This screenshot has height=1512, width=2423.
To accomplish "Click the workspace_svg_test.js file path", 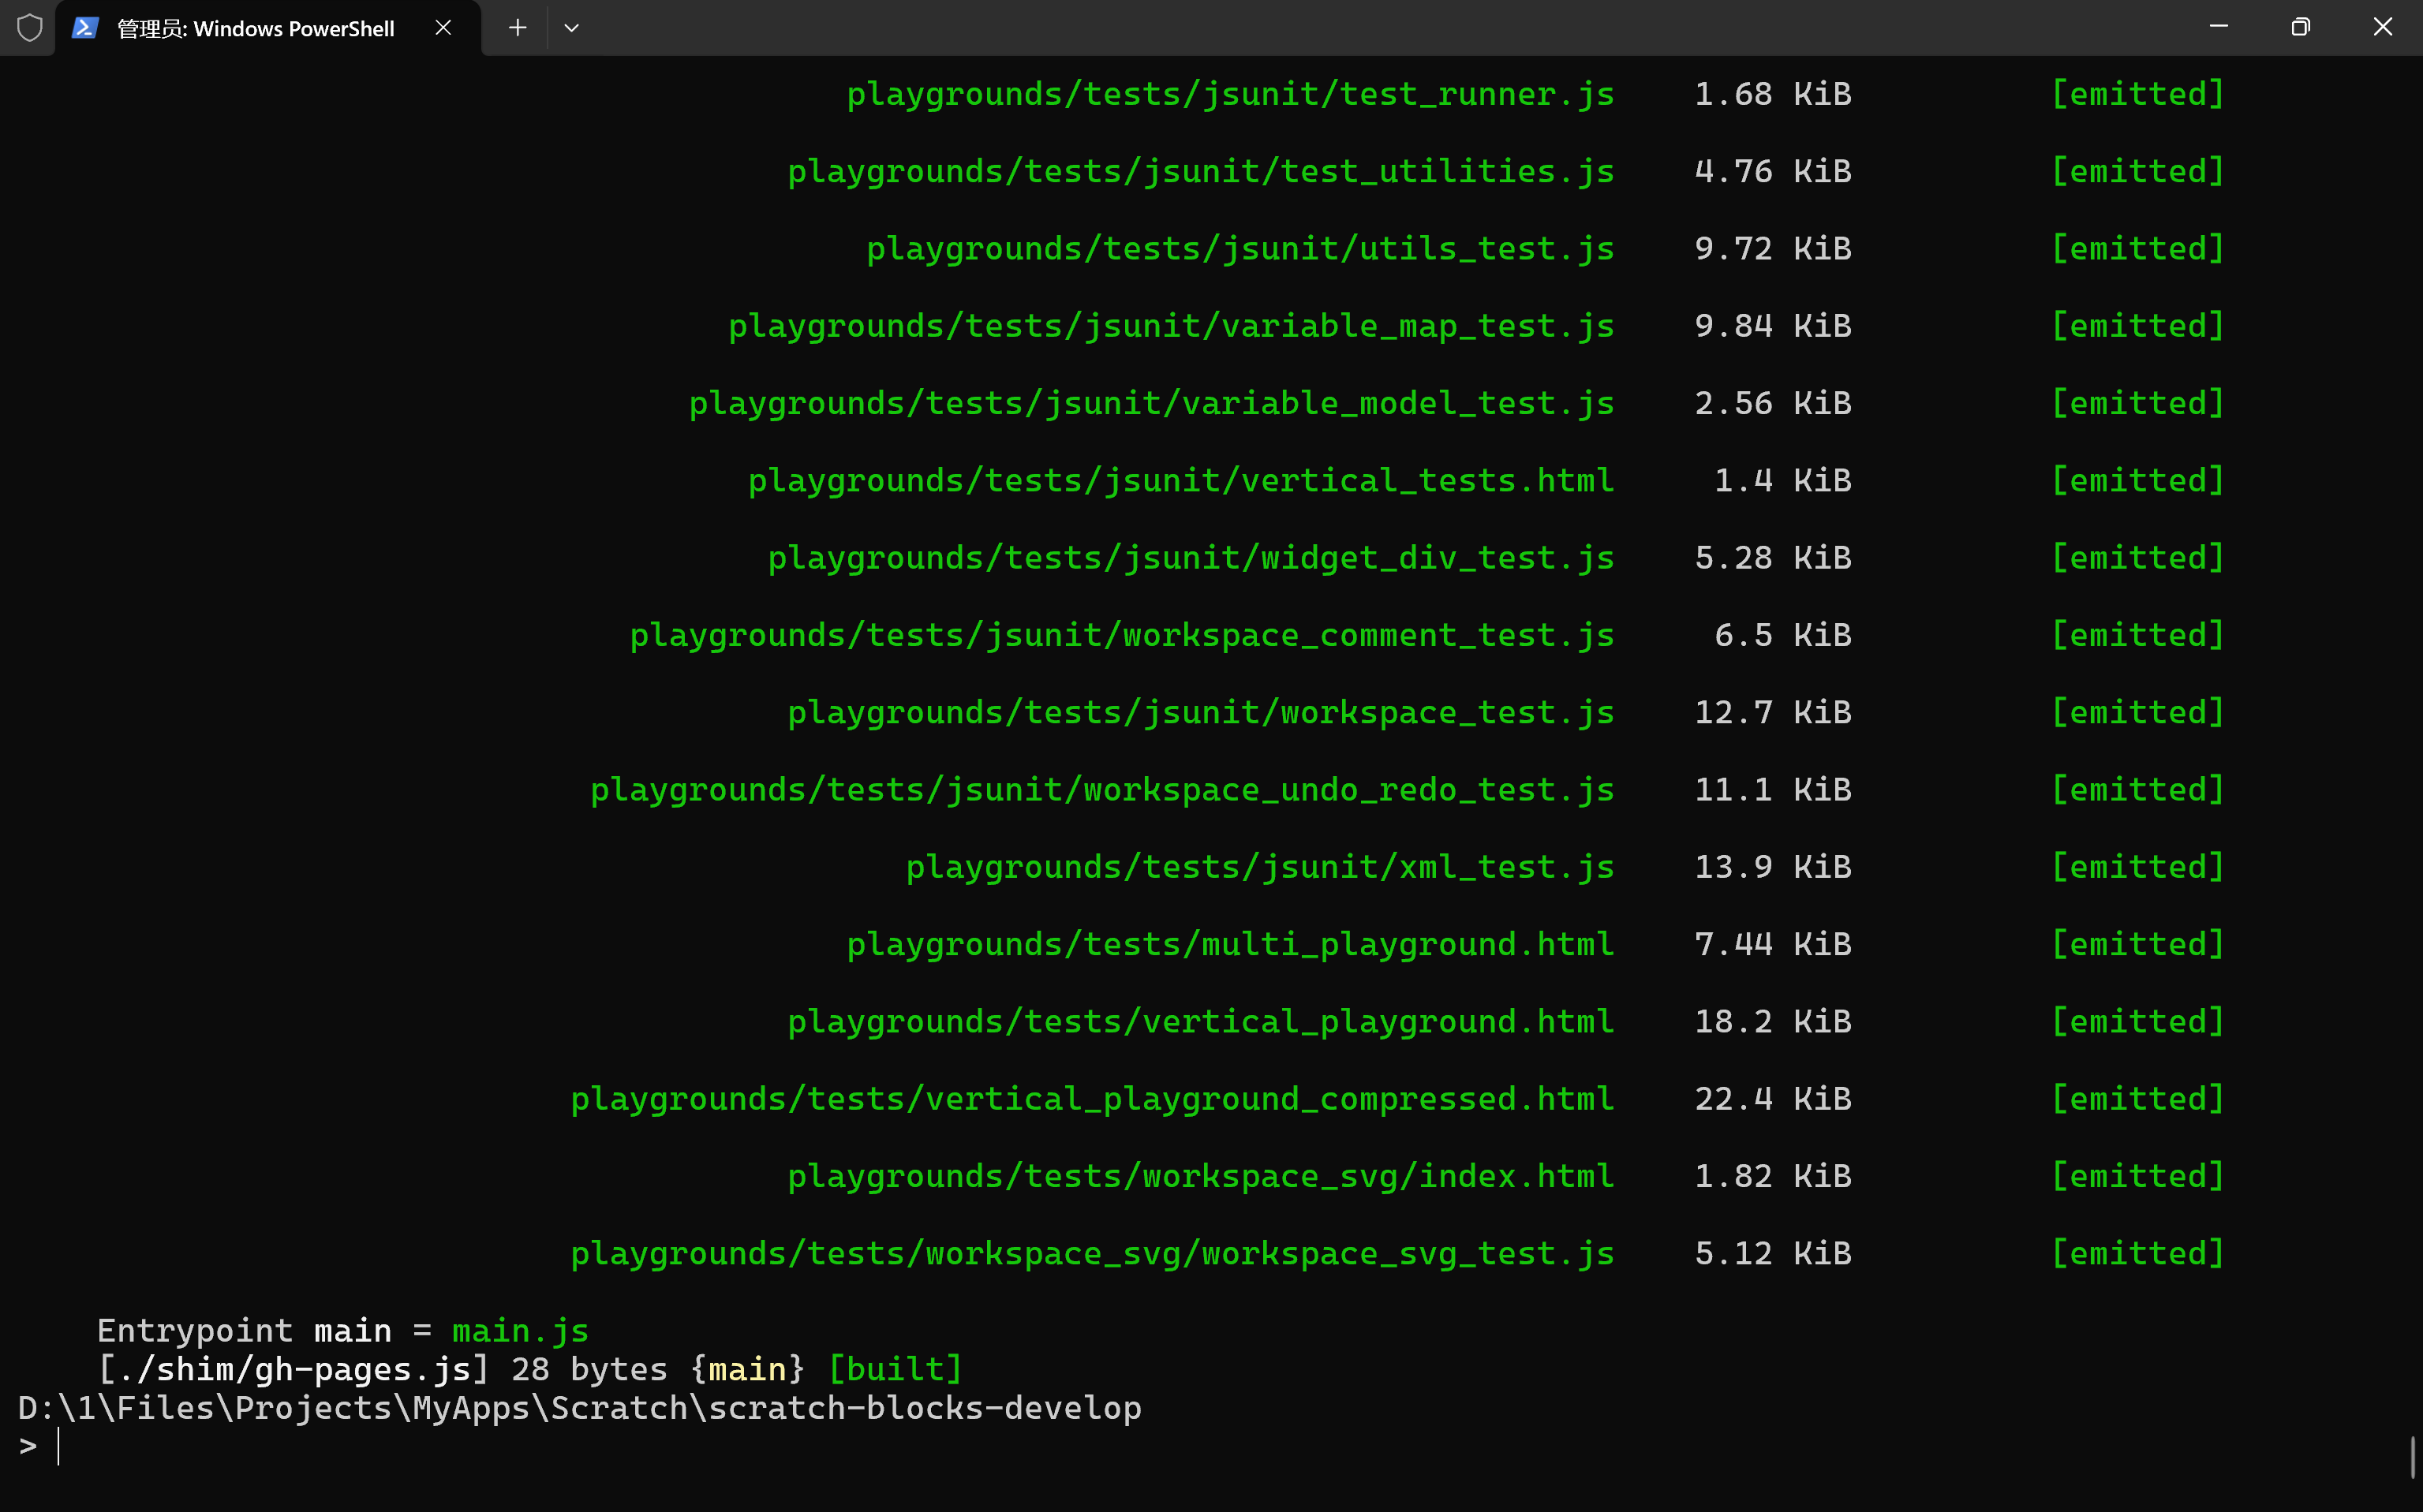I will pyautogui.click(x=1091, y=1254).
